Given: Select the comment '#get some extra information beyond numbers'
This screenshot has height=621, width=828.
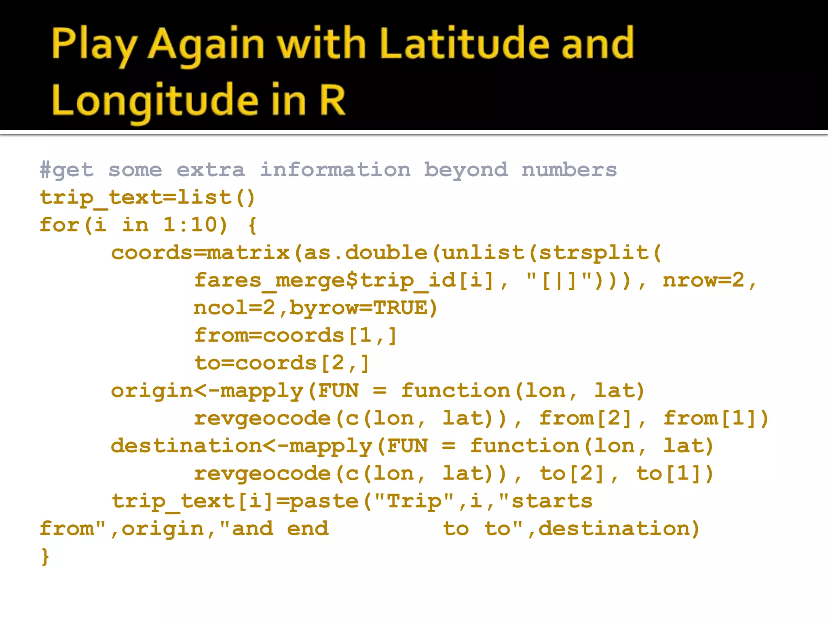Looking at the screenshot, I should click(328, 170).
